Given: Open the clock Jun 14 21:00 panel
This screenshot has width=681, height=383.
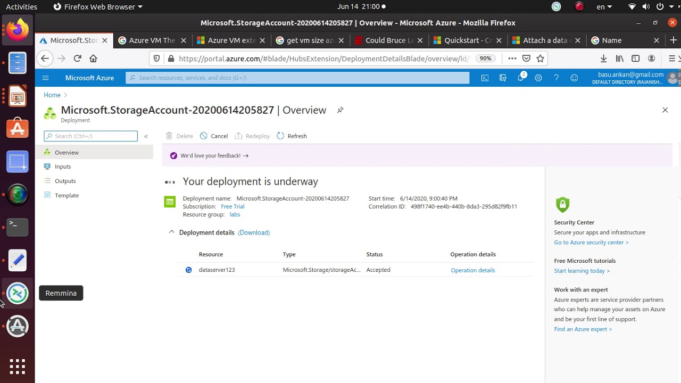Looking at the screenshot, I should tap(361, 7).
